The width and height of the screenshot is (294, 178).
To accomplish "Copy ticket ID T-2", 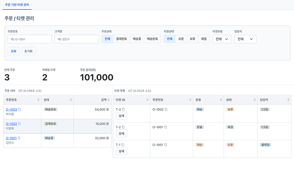I will [x=123, y=127].
